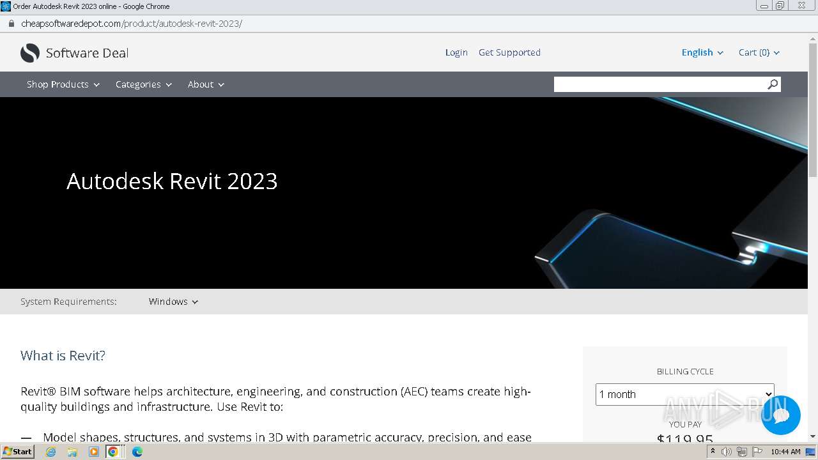This screenshot has height=460, width=818.
Task: Open the Windows Start button
Action: [17, 452]
